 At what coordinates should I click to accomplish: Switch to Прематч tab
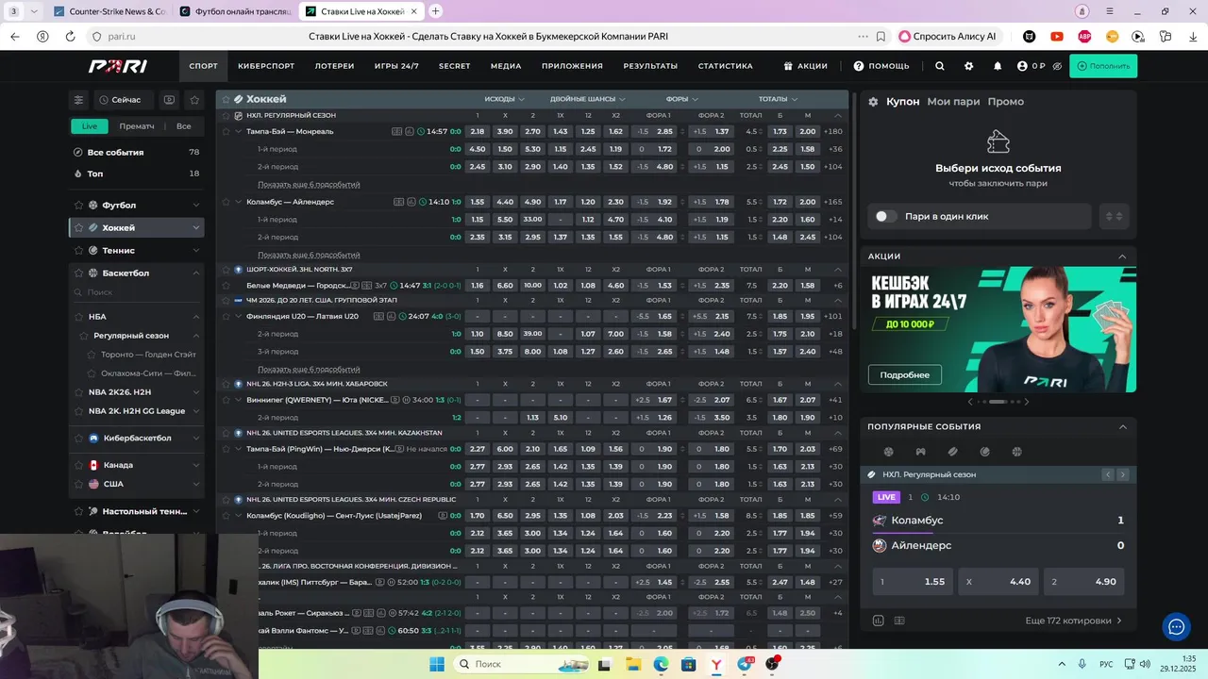point(137,126)
